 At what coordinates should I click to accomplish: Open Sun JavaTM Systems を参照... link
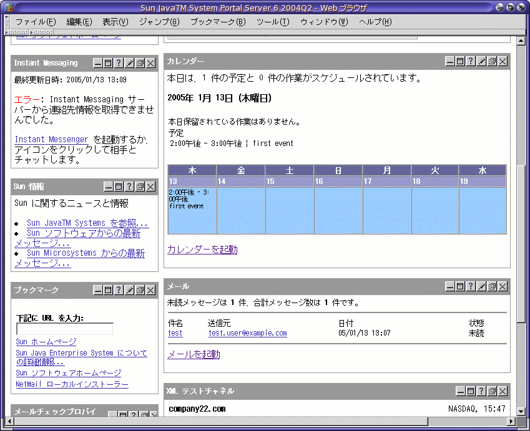click(x=87, y=223)
